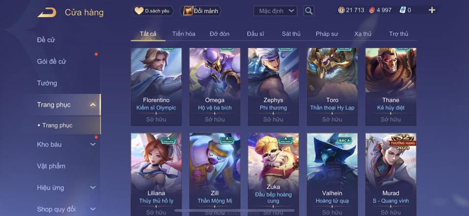Open Đổi mảnh fragment exchange chest

point(188,11)
